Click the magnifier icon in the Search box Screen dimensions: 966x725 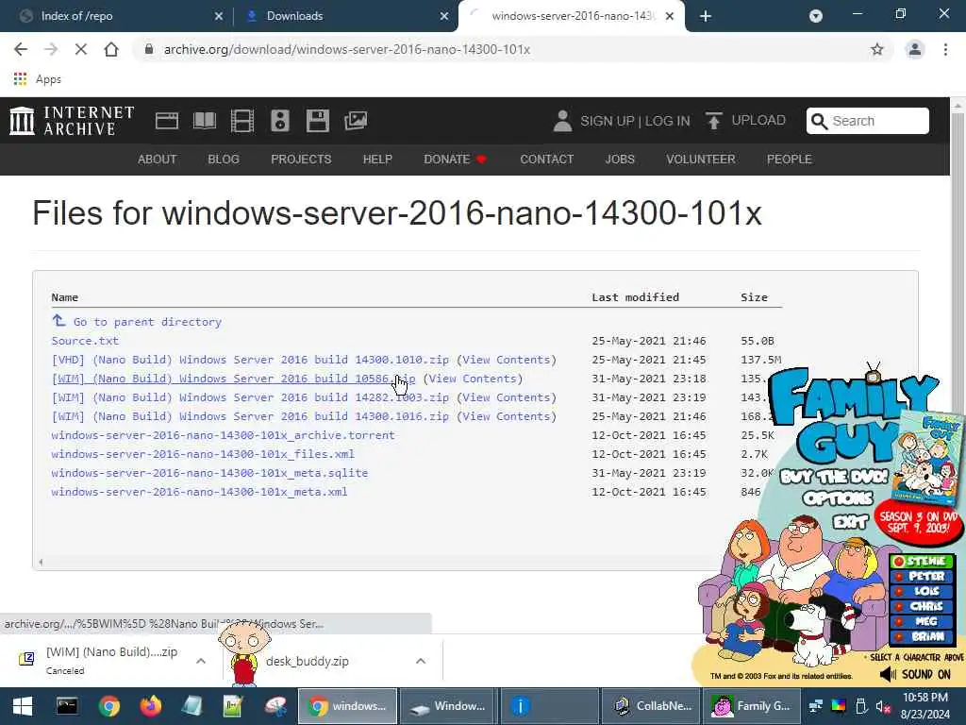[x=819, y=121]
